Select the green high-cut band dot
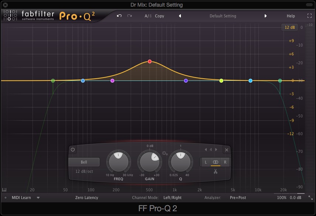Viewport: 316px width, 216px height. 280,80
